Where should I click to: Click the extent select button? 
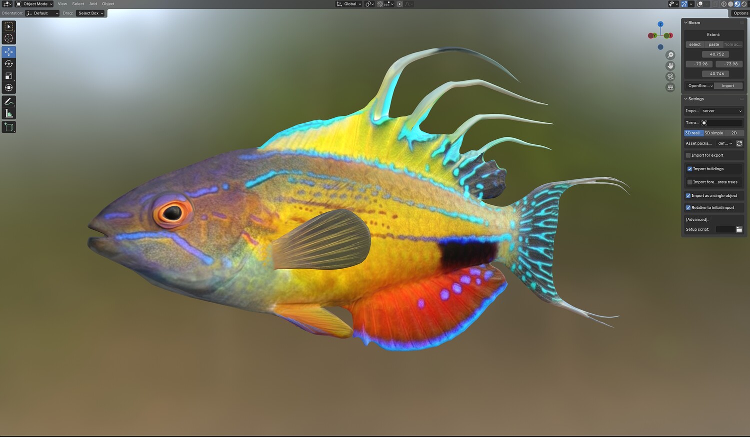tap(695, 44)
